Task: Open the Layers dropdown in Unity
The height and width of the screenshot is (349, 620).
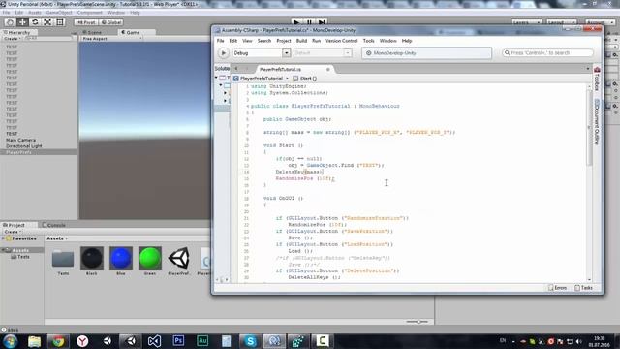Action: tap(526, 22)
